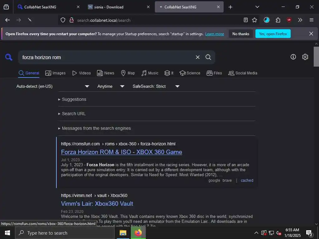Viewport: 319px width, 239px height.
Task: Show hidden system tray icons
Action: pyautogui.click(x=256, y=233)
